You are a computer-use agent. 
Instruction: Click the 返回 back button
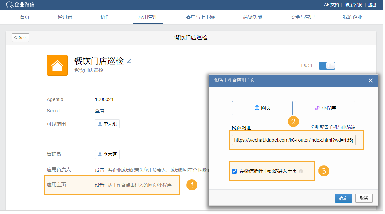click(21, 38)
